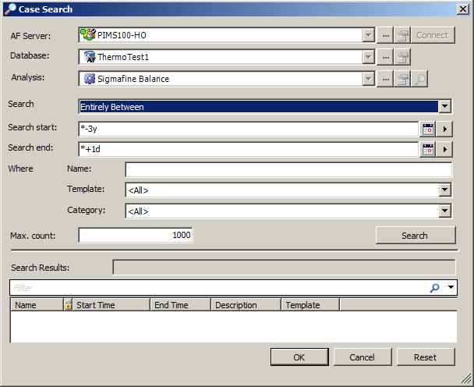Open time options arrow for Search end
Image resolution: width=474 pixels, height=387 pixels.
(x=444, y=150)
